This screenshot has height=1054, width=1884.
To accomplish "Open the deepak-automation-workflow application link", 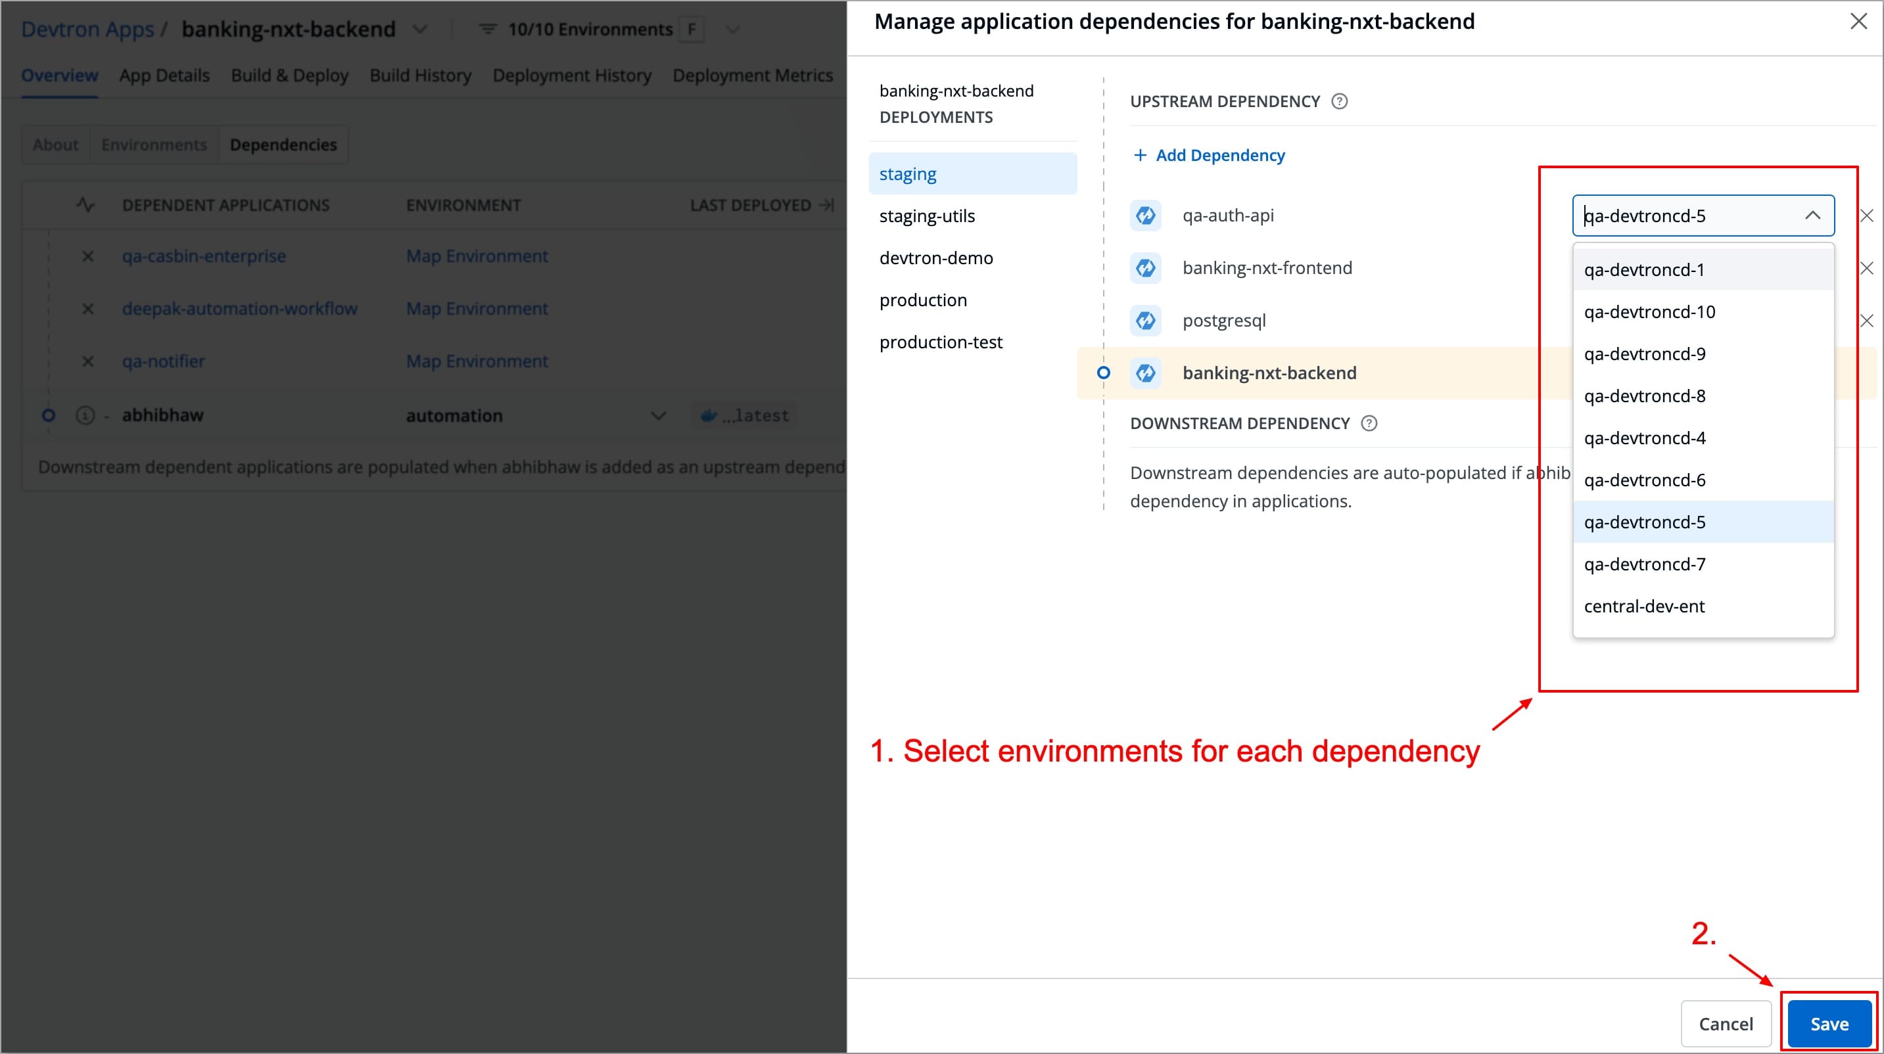I will tap(240, 309).
